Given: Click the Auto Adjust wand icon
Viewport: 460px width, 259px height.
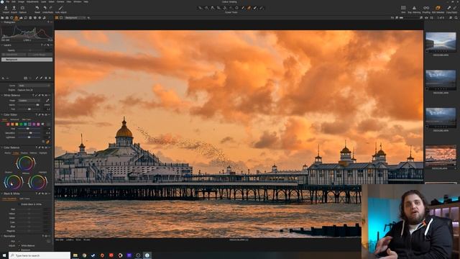Looking at the screenshot, I should (x=60, y=8).
